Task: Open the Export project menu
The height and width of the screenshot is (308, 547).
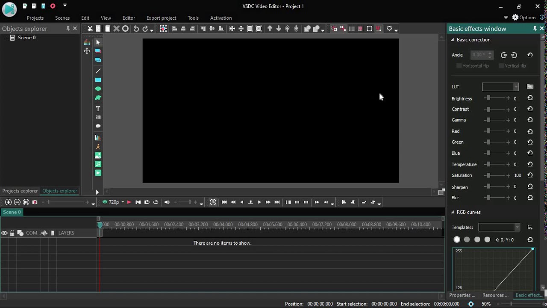Action: coord(161,18)
